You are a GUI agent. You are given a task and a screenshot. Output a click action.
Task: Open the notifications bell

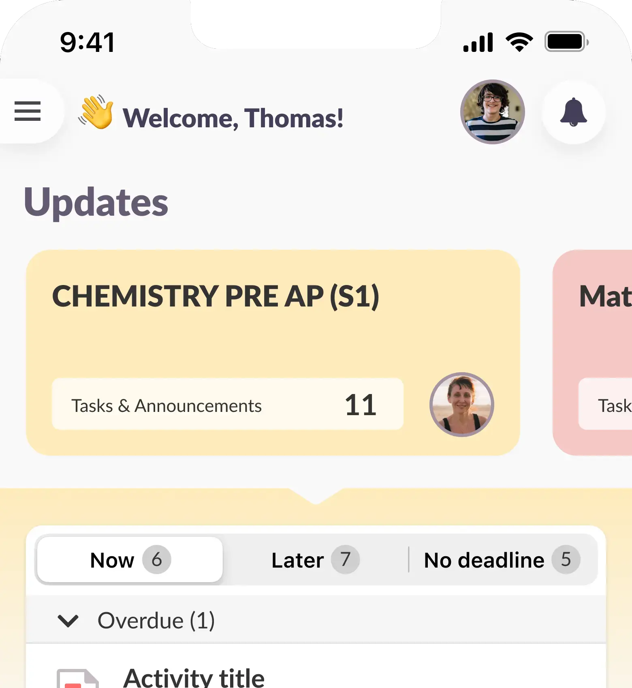(x=573, y=112)
